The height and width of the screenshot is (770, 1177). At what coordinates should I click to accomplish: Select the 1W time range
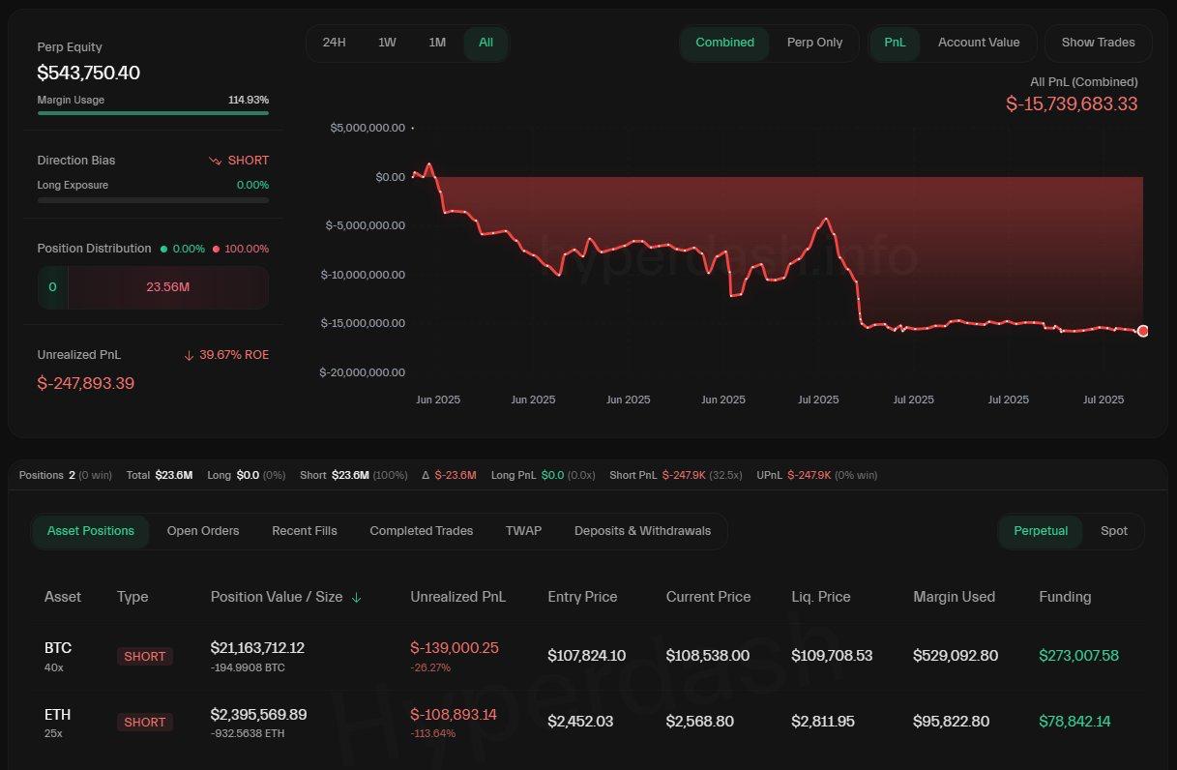pos(387,43)
